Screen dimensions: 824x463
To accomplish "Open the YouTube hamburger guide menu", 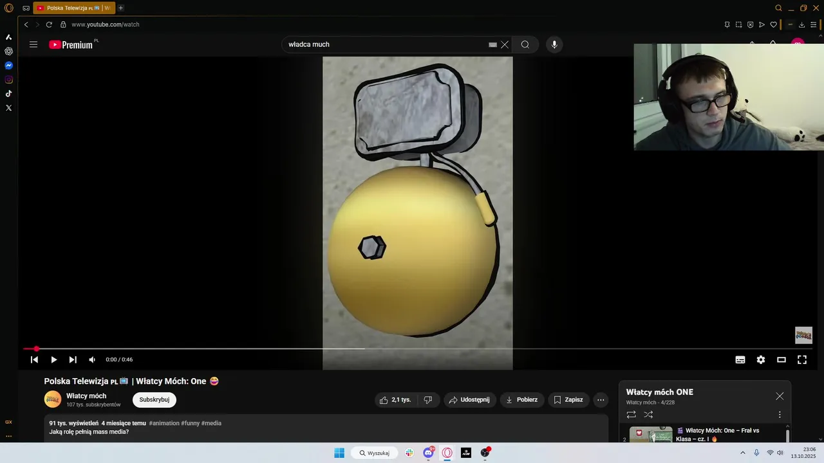I will pos(33,44).
